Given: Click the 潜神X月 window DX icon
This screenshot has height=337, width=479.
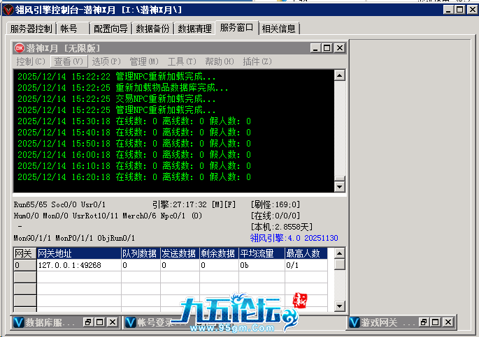Looking at the screenshot, I should coord(20,48).
